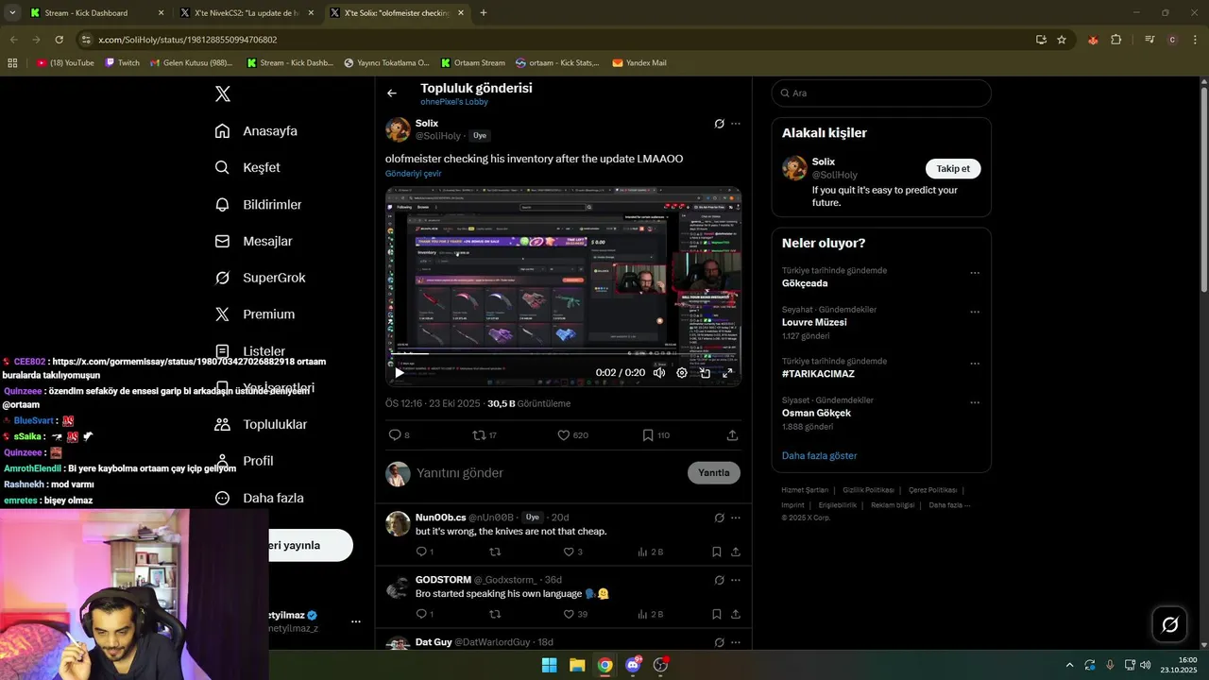The width and height of the screenshot is (1209, 680).
Task: Bookmark this page with the star icon
Action: point(1062,40)
